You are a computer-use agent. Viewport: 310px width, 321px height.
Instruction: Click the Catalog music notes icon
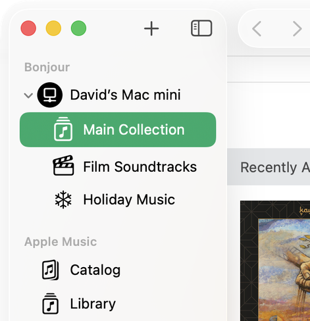click(50, 270)
